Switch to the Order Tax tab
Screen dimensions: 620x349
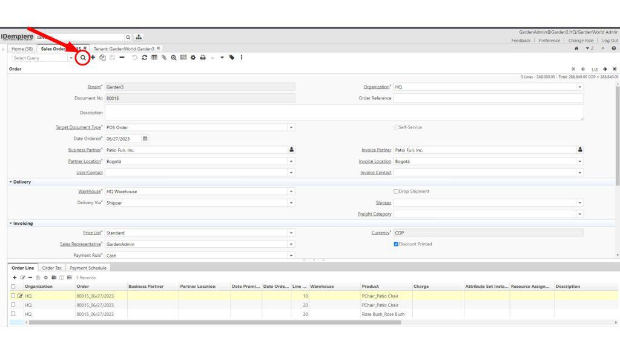(52, 268)
